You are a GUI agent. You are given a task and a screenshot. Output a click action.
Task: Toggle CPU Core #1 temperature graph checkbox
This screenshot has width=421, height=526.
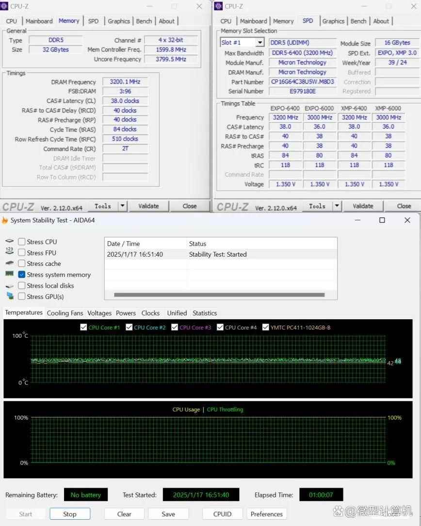[83, 327]
